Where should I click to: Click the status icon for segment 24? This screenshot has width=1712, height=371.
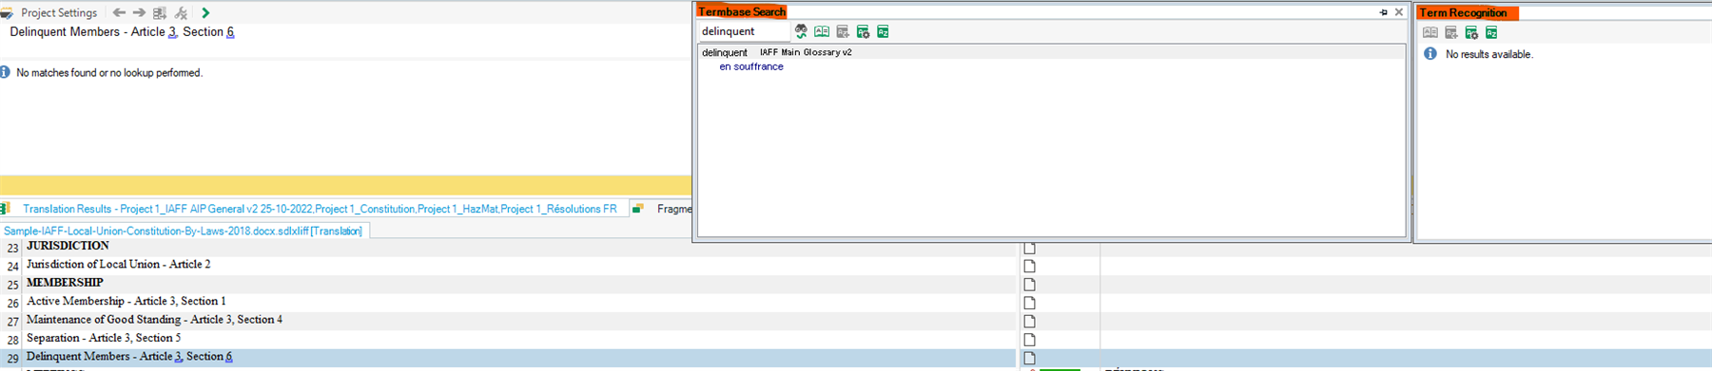click(x=1029, y=266)
